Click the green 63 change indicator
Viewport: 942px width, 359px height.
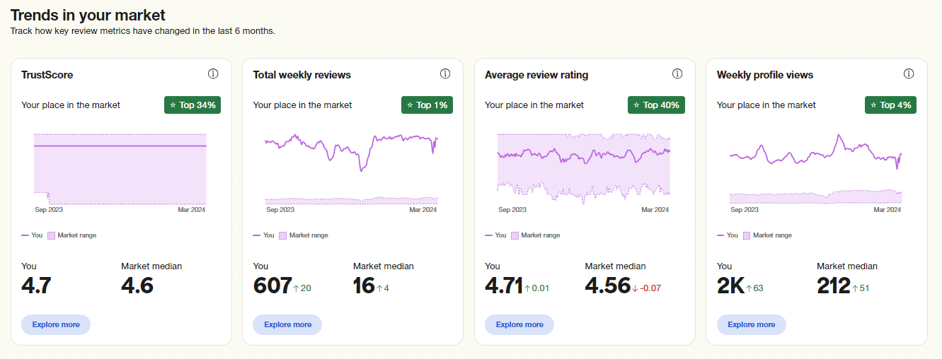coord(755,288)
